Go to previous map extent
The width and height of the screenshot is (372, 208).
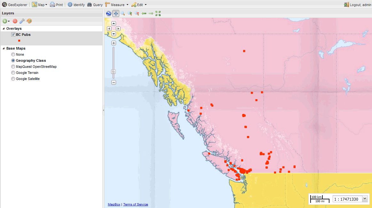coord(144,13)
